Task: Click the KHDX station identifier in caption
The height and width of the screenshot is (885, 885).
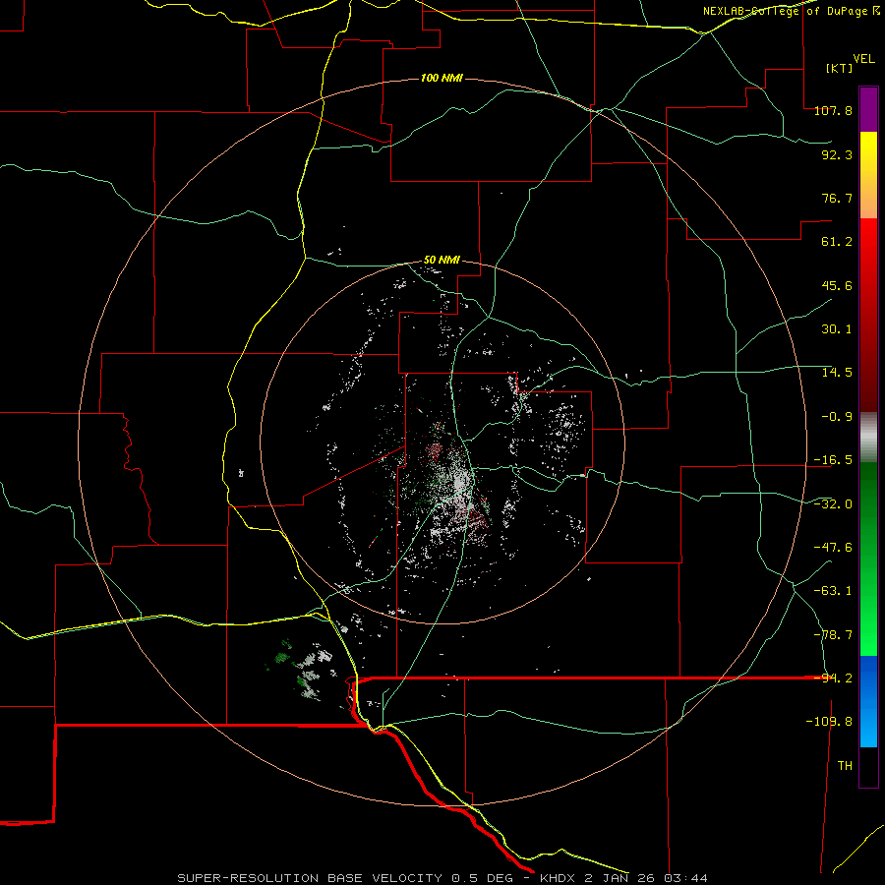Action: coord(559,878)
